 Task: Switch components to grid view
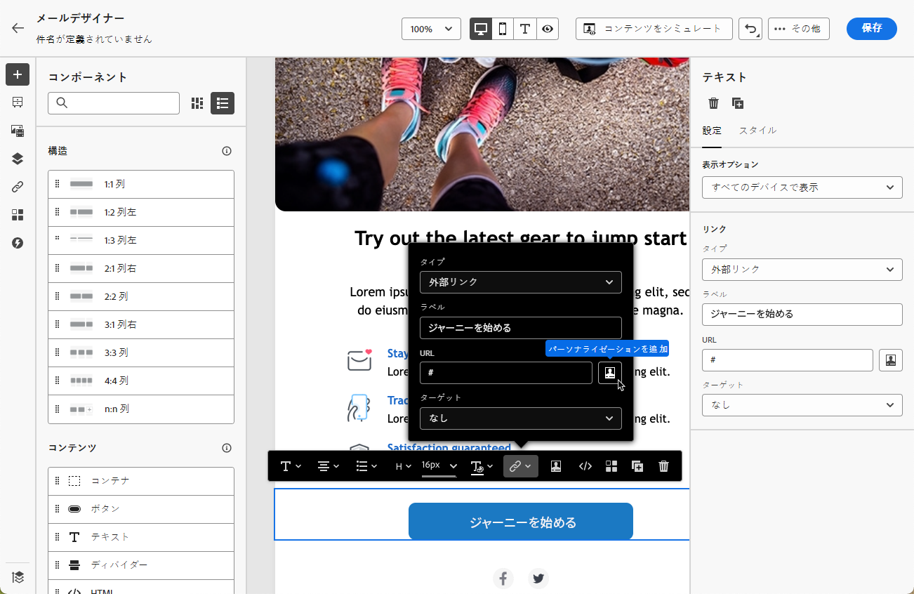197,103
